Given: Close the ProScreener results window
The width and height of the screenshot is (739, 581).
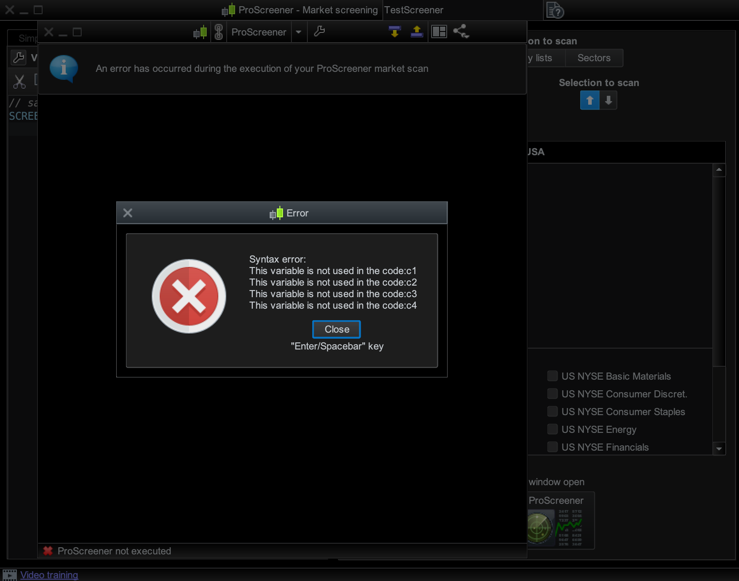Looking at the screenshot, I should pos(49,32).
